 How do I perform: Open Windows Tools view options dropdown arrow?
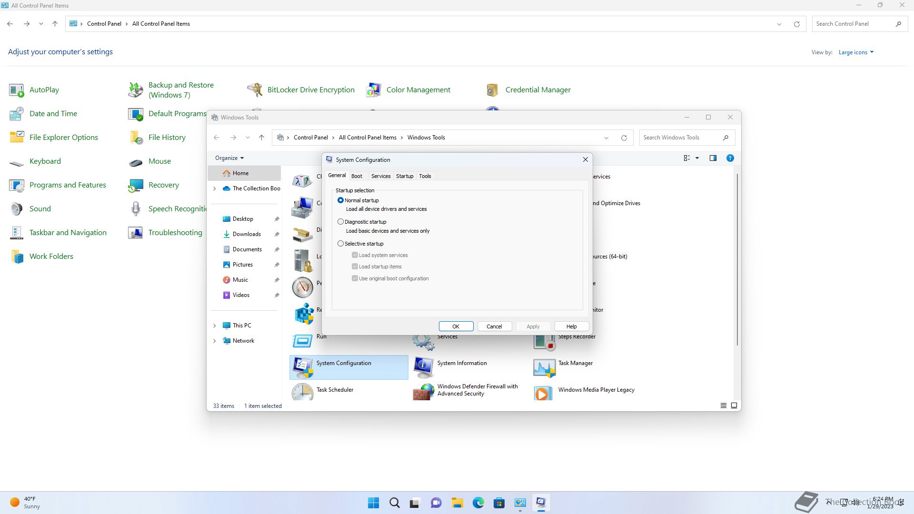coord(697,158)
